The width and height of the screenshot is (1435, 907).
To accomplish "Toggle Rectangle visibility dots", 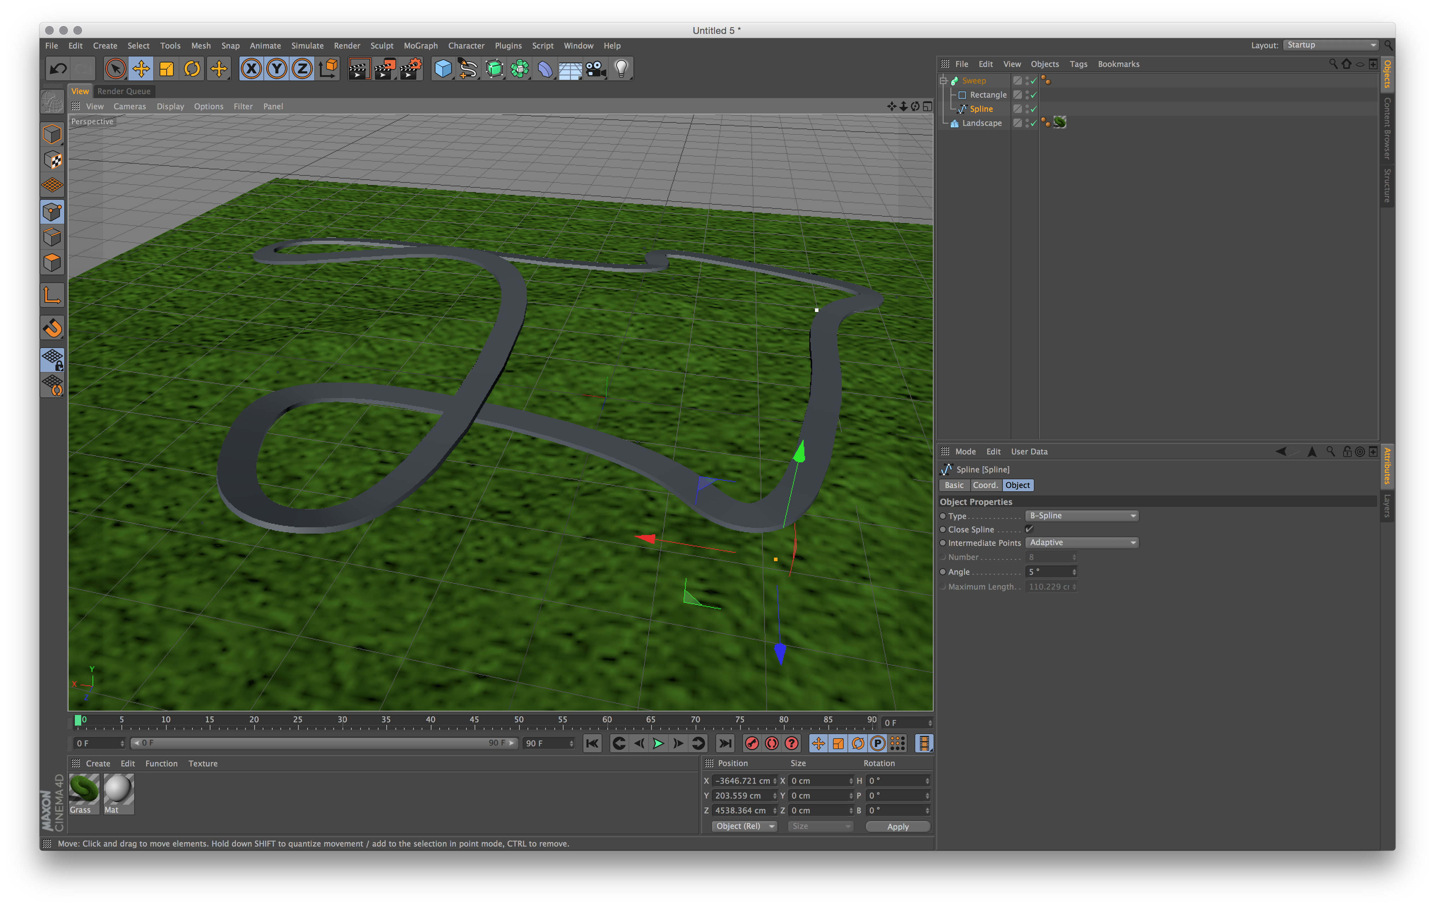I will [x=1027, y=95].
